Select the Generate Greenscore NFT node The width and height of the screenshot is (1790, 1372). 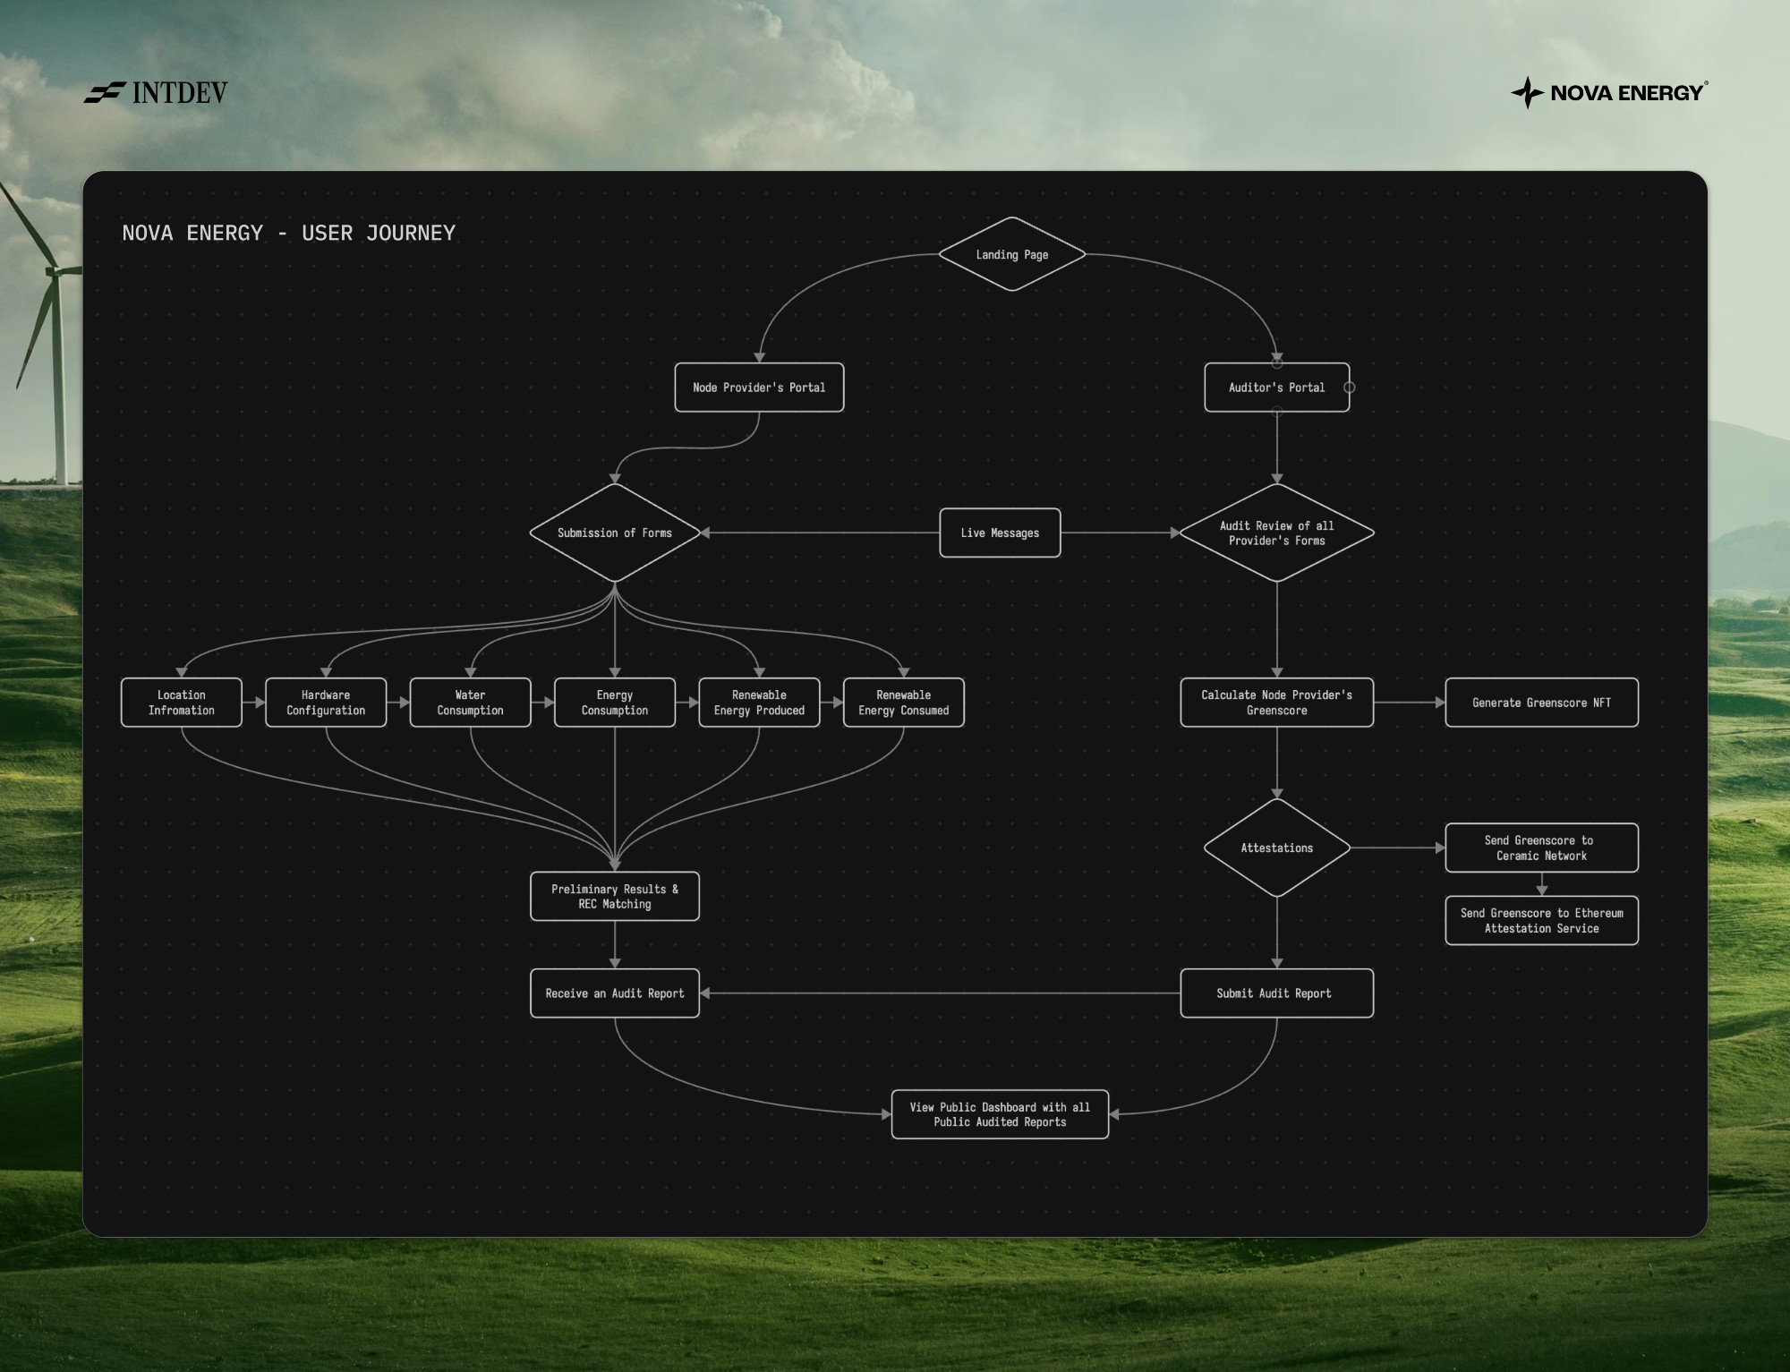pyautogui.click(x=1541, y=703)
